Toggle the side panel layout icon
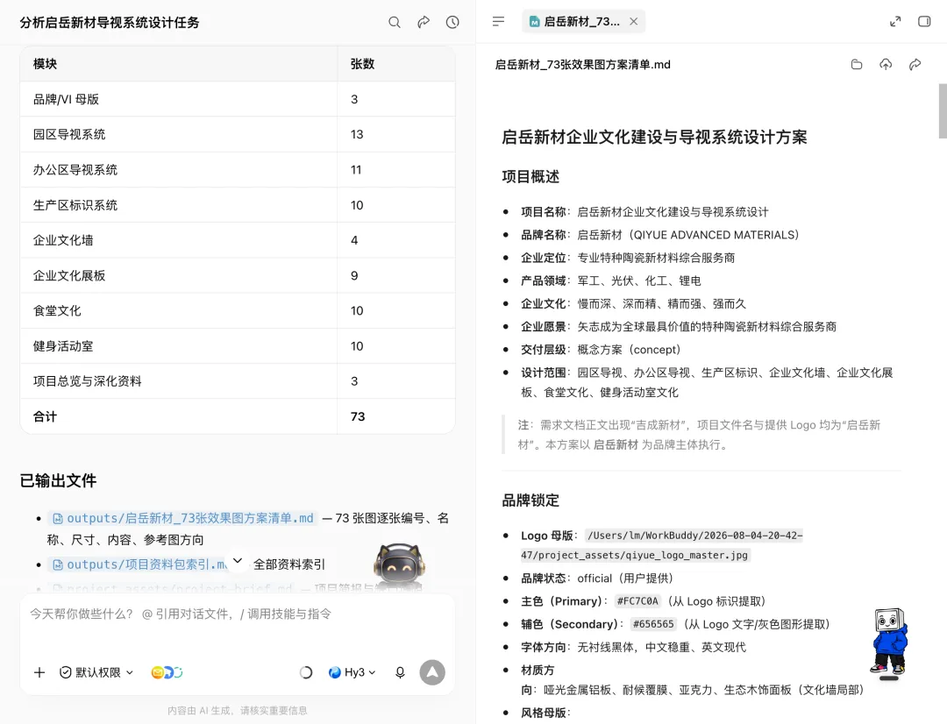 (924, 22)
